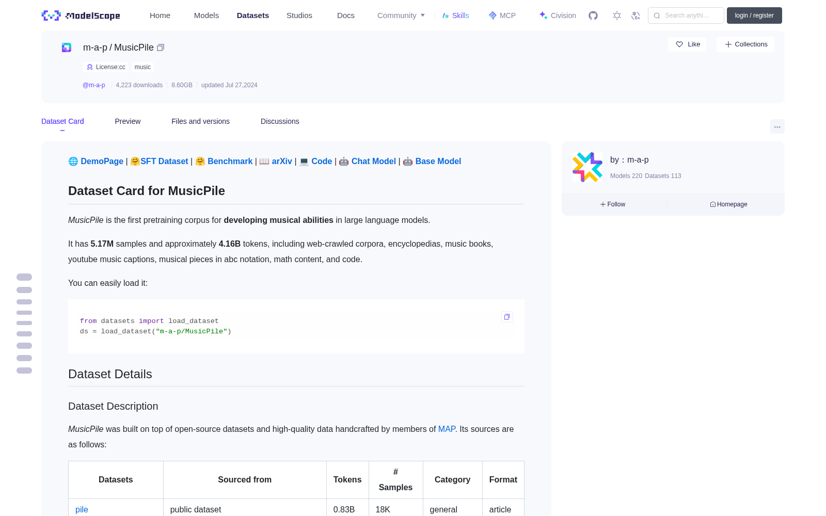Focus the Search anything field
Viewport: 826px width, 516px height.
[x=686, y=15]
